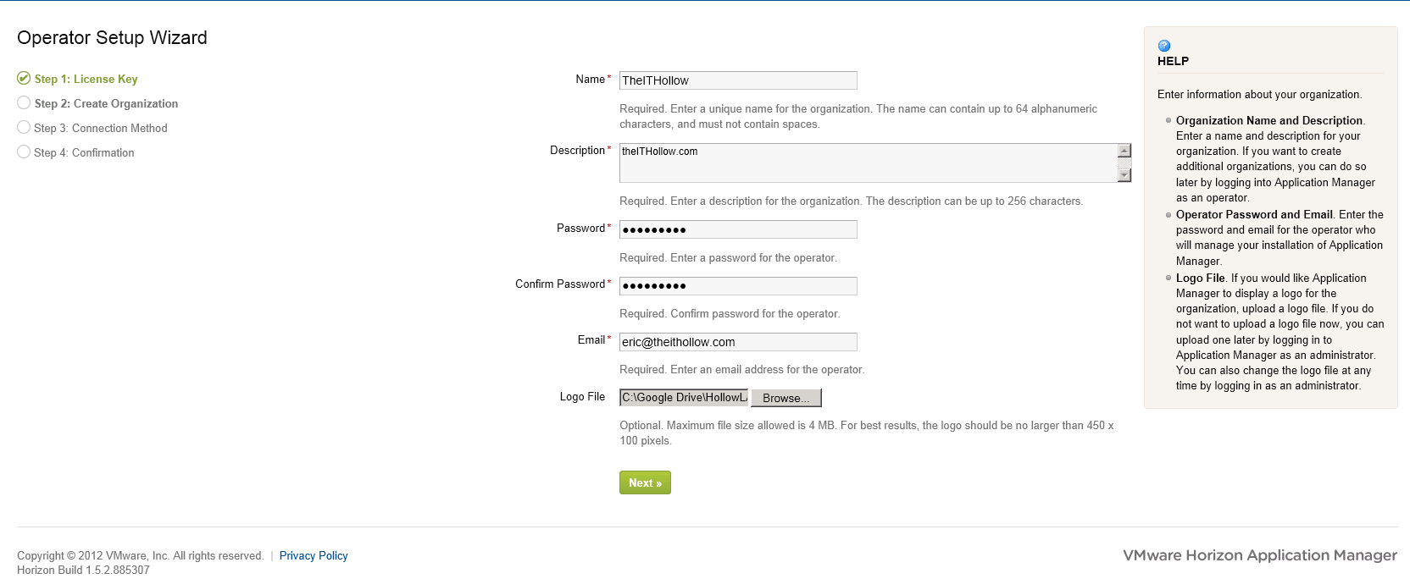Click the Email address field
Viewport: 1410px width, 579px height.
[x=737, y=342]
